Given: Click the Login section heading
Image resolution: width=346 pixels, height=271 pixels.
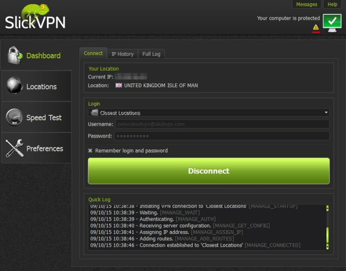Looking at the screenshot, I should [94, 104].
